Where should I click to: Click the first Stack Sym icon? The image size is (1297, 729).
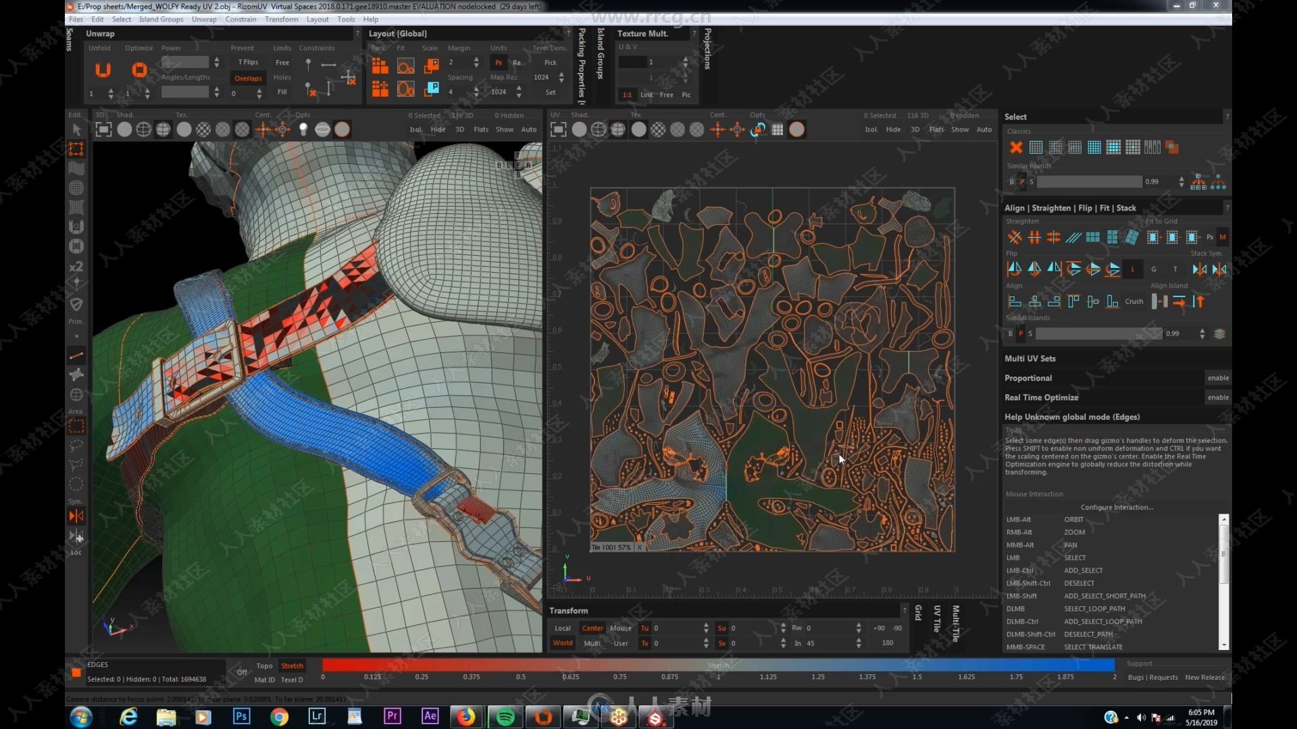(x=1200, y=269)
